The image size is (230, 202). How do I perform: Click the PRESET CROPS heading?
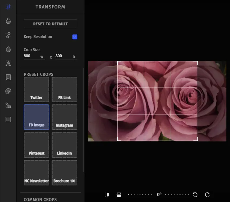tap(38, 74)
